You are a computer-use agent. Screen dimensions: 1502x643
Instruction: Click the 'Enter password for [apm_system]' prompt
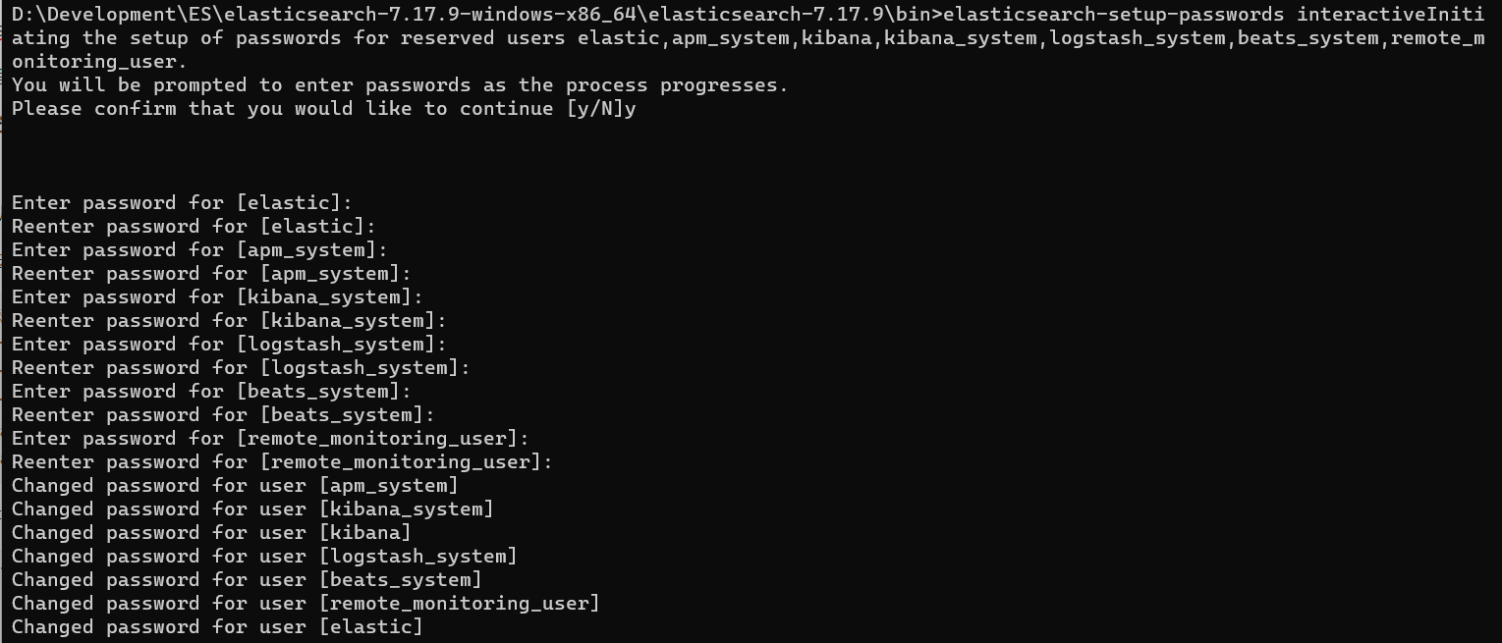pos(199,250)
